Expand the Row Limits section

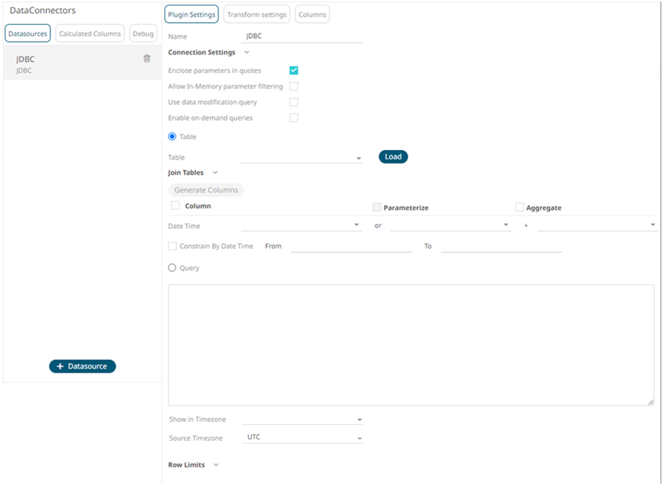click(x=216, y=466)
